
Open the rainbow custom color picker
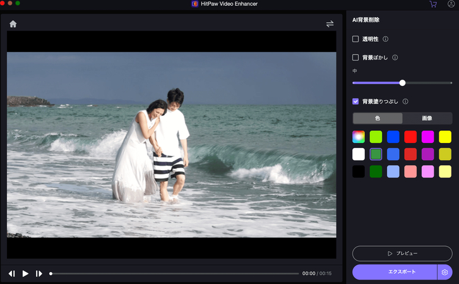click(x=359, y=136)
